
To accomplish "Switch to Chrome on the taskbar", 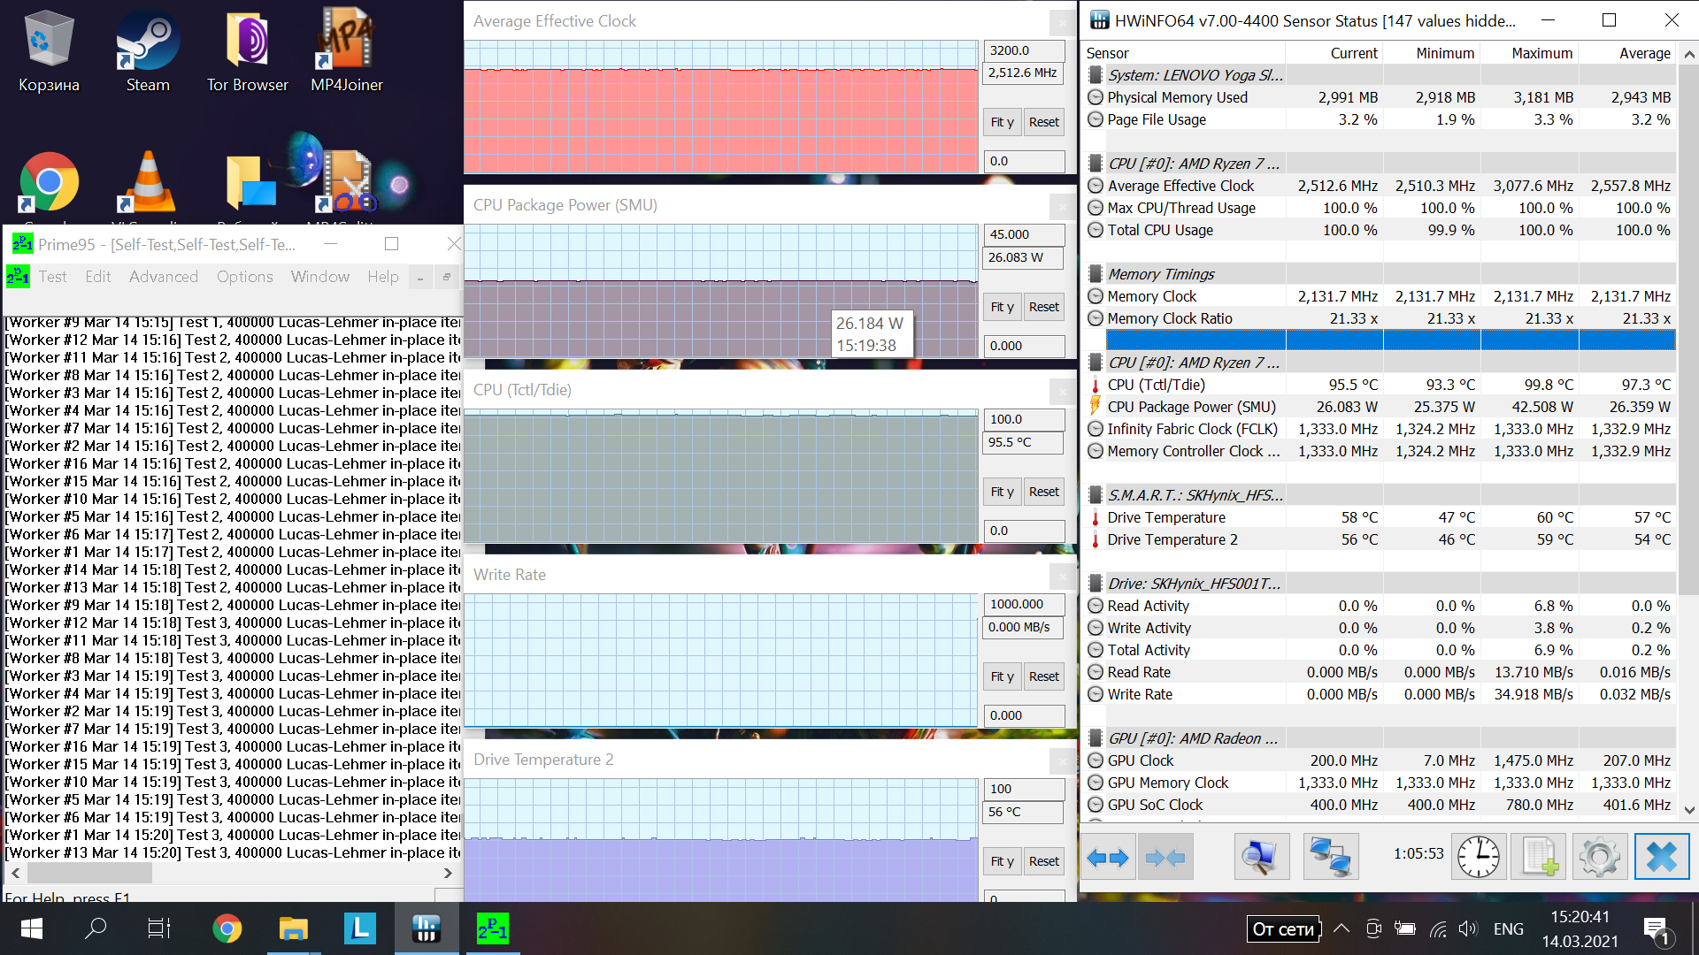I will coord(227,928).
